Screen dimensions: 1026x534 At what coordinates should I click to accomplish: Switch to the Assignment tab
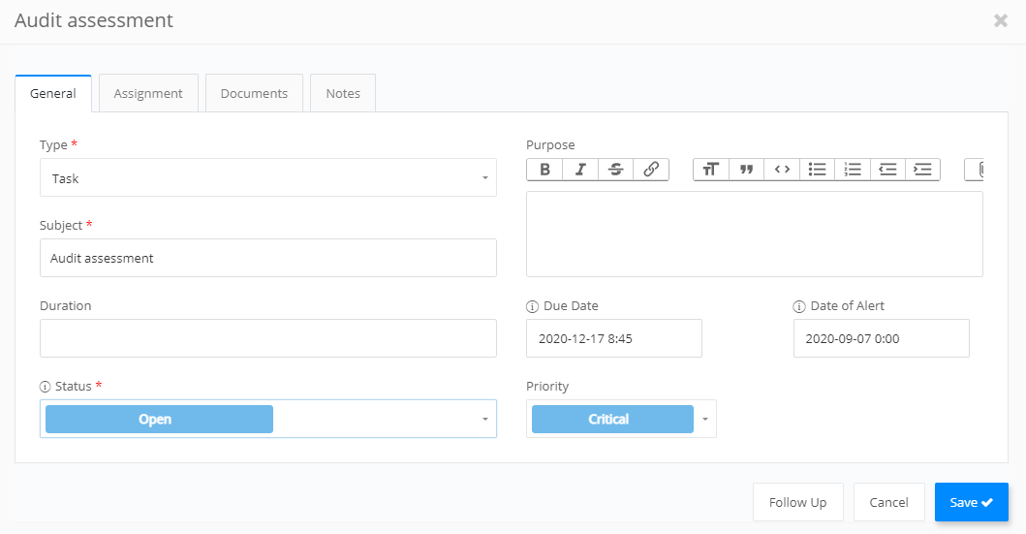[x=148, y=93]
